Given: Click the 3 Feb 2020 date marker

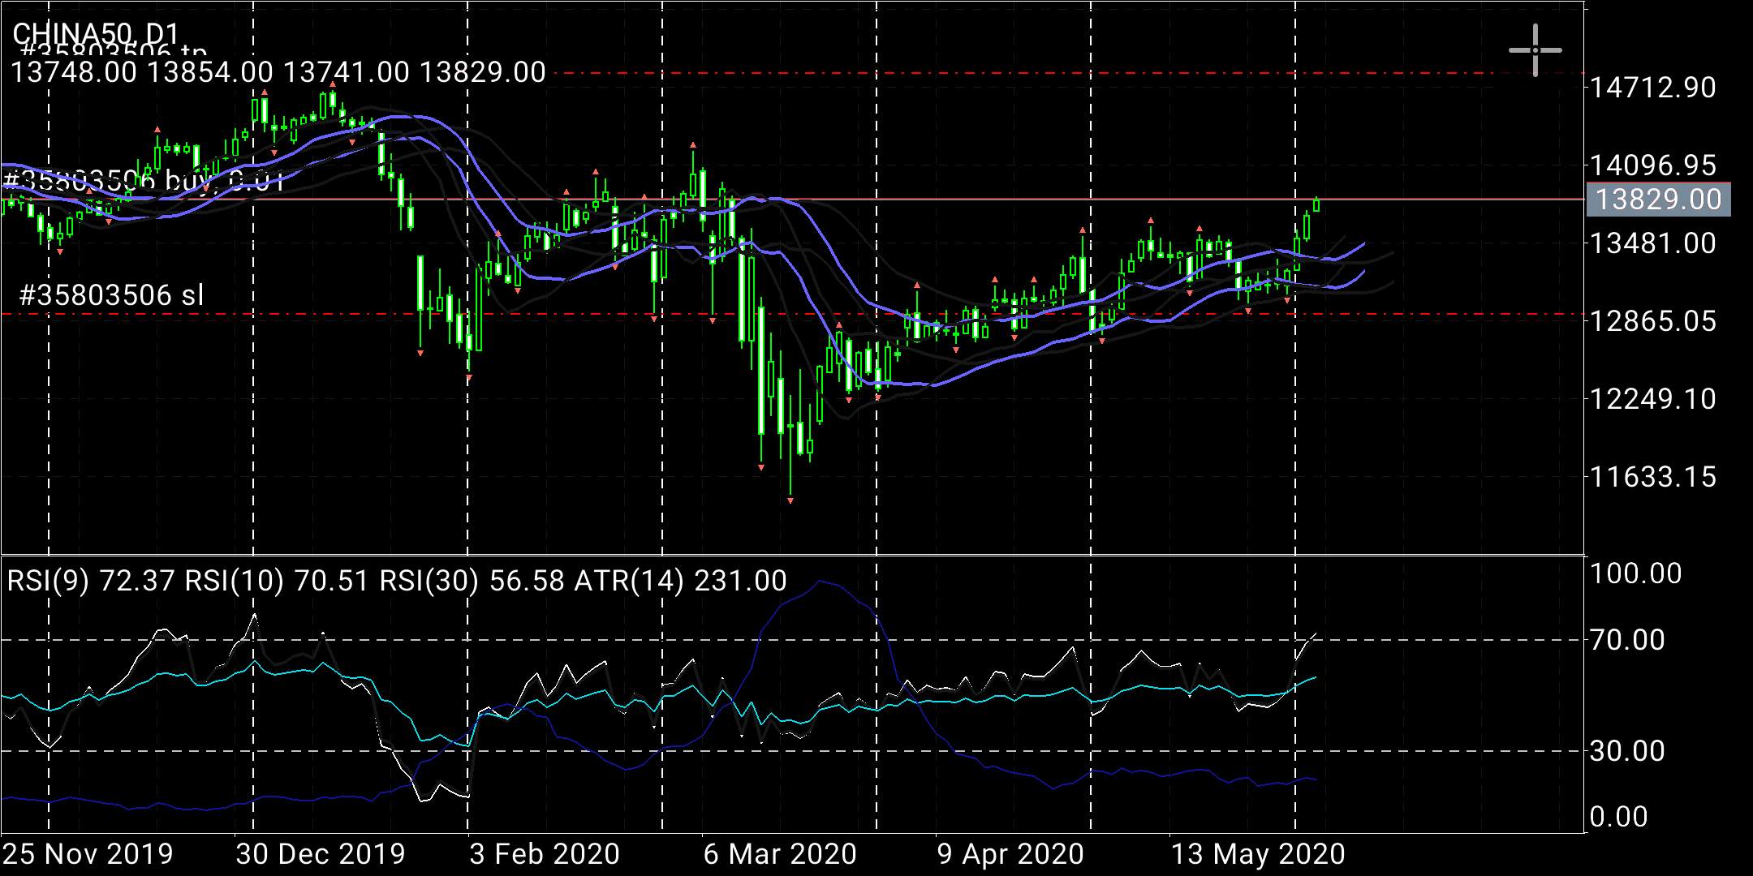Looking at the screenshot, I should pyautogui.click(x=545, y=854).
